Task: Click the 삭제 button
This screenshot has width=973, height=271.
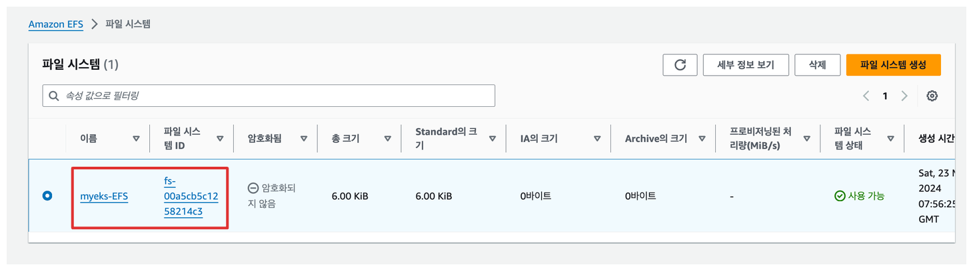Action: (817, 65)
